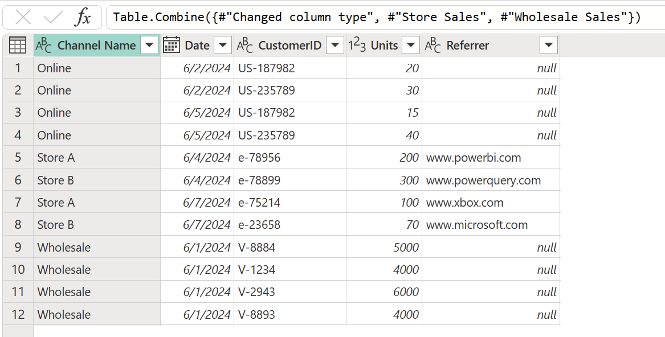Click the fx formula icon
This screenshot has width=665, height=337.
83,17
